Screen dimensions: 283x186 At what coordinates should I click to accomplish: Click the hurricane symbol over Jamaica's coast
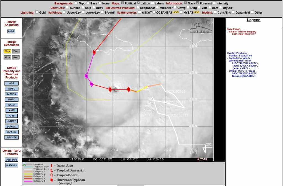(94, 52)
